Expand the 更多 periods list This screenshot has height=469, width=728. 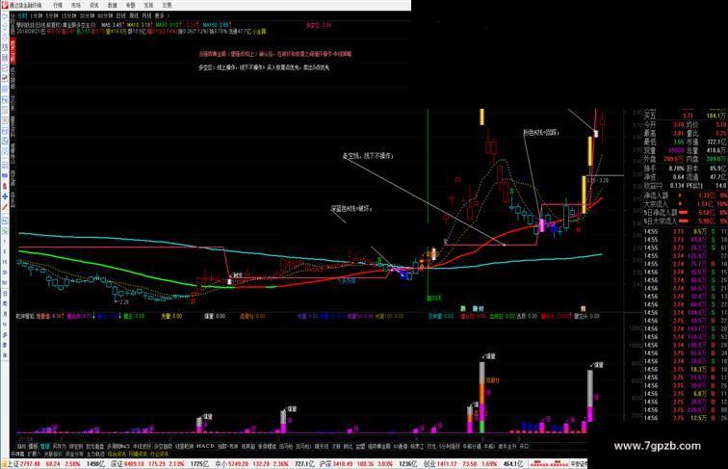161,15
